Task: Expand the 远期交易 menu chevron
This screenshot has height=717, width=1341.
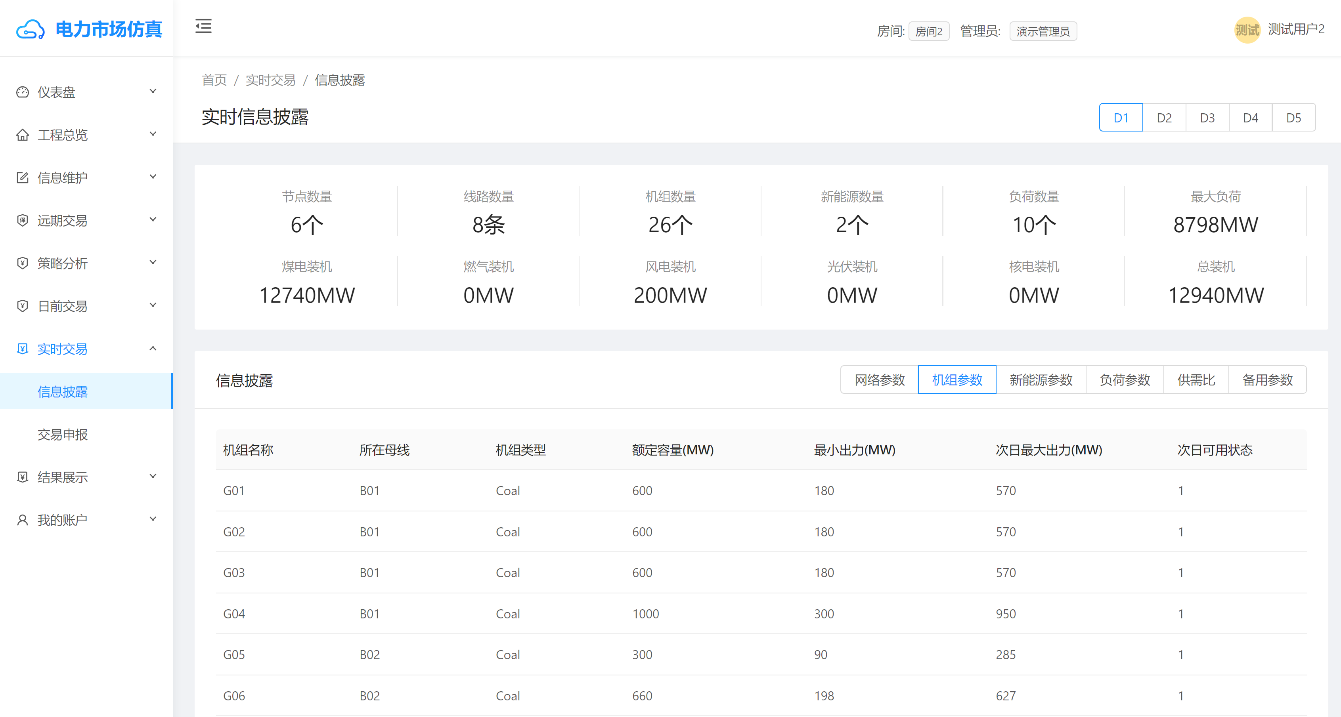Action: pos(153,219)
